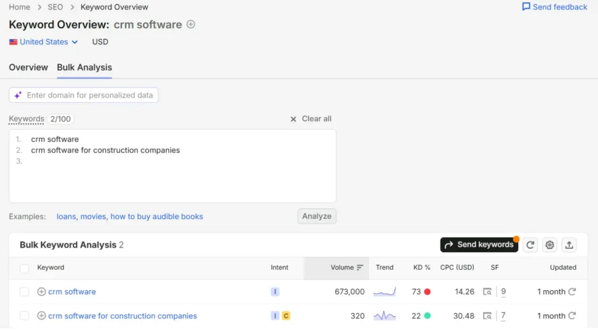Click example keywords link loans, movies
The image size is (598, 334).
[x=130, y=217]
